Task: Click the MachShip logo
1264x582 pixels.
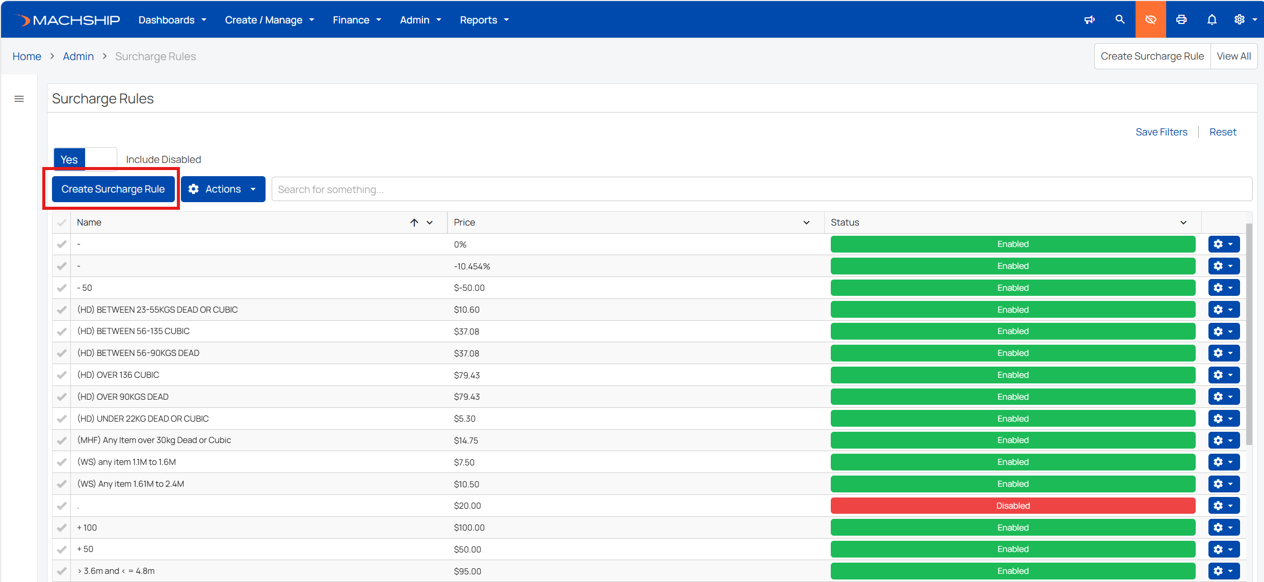Action: (67, 20)
